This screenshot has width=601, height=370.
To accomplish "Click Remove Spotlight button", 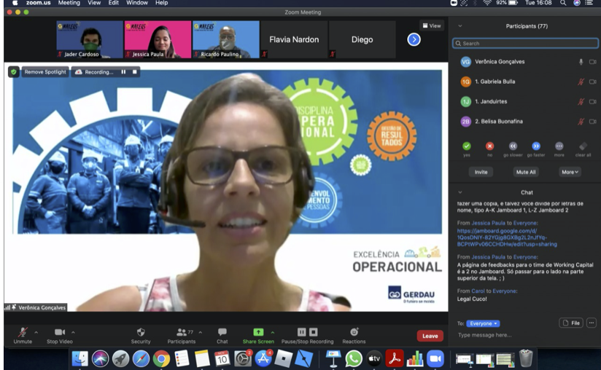I will tap(45, 72).
